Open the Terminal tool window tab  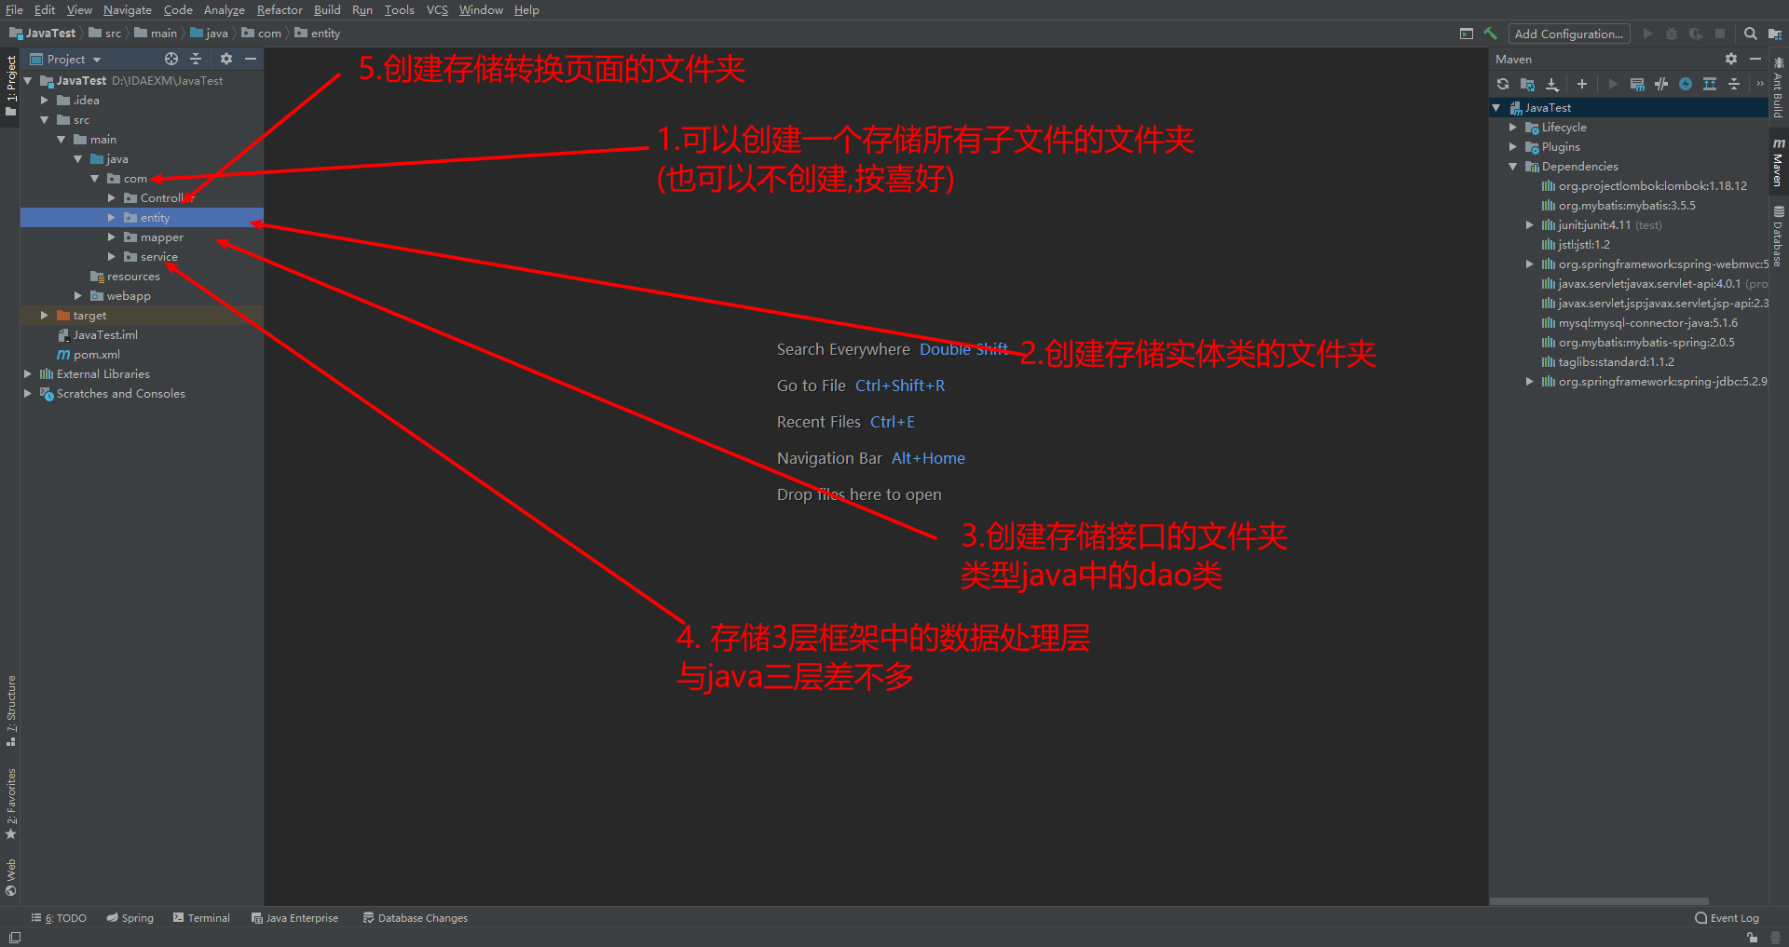(x=201, y=918)
